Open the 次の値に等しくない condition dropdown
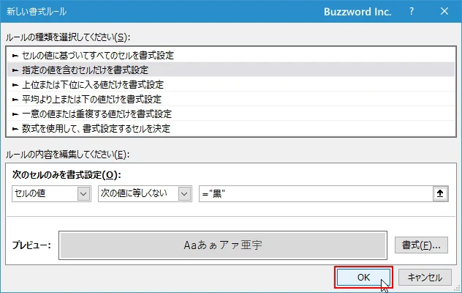 click(x=145, y=194)
